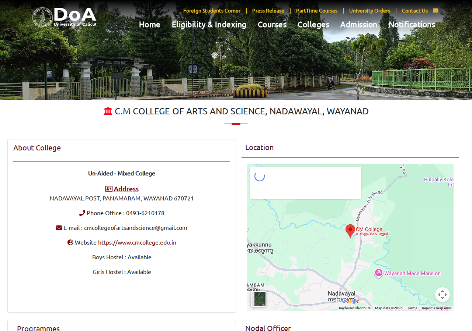Screen dimensions: 472x331
Task: Click the envelope icon beside Contact Us
Action: pos(435,11)
